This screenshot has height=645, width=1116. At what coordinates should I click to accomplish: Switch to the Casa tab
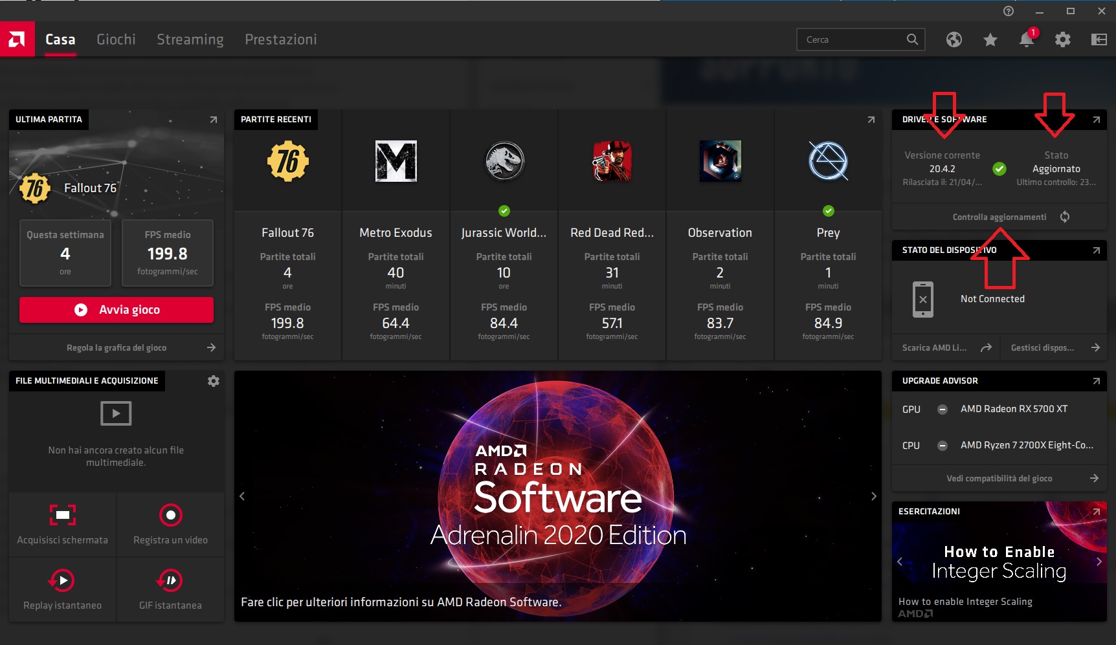60,39
